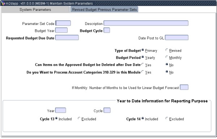Choose Revised for Type of Budget
217x139 pixels.
tap(167, 50)
